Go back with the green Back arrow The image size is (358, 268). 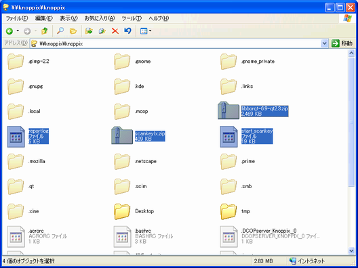pos(9,31)
